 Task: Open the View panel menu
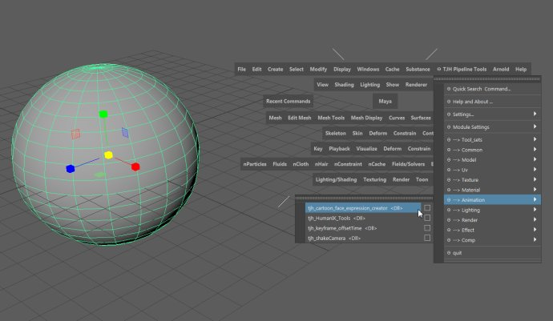[322, 85]
